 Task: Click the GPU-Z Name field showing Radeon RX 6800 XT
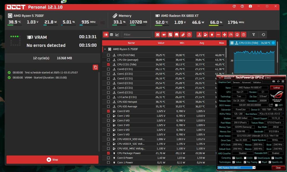(x=250, y=88)
